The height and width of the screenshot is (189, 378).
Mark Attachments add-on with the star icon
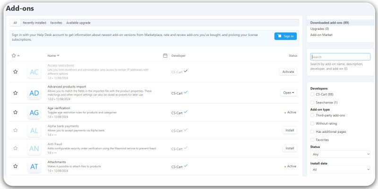[x=15, y=166]
